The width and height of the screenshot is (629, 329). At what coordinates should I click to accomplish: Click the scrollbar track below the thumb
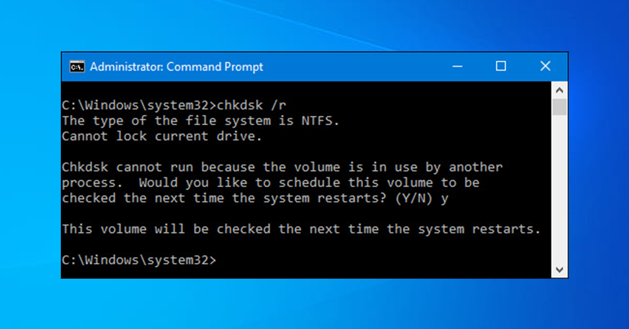560,183
